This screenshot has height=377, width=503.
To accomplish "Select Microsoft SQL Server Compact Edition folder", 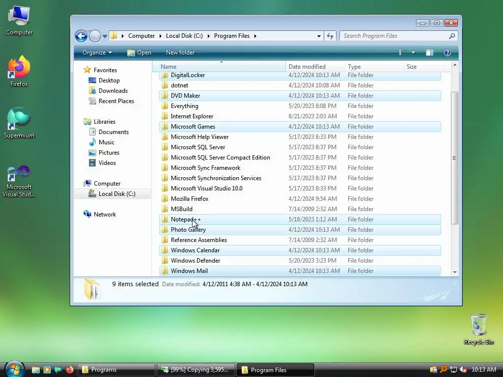I will point(300,158).
